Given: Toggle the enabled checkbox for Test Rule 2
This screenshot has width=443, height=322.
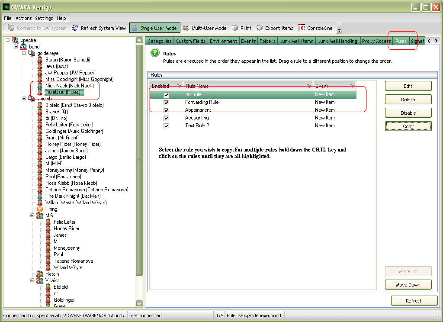Looking at the screenshot, I should (x=166, y=126).
